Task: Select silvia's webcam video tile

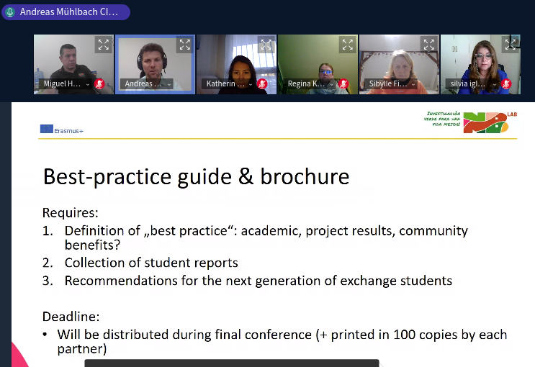Action: point(480,65)
